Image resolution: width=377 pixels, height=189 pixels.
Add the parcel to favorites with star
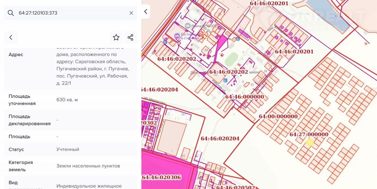click(x=116, y=37)
